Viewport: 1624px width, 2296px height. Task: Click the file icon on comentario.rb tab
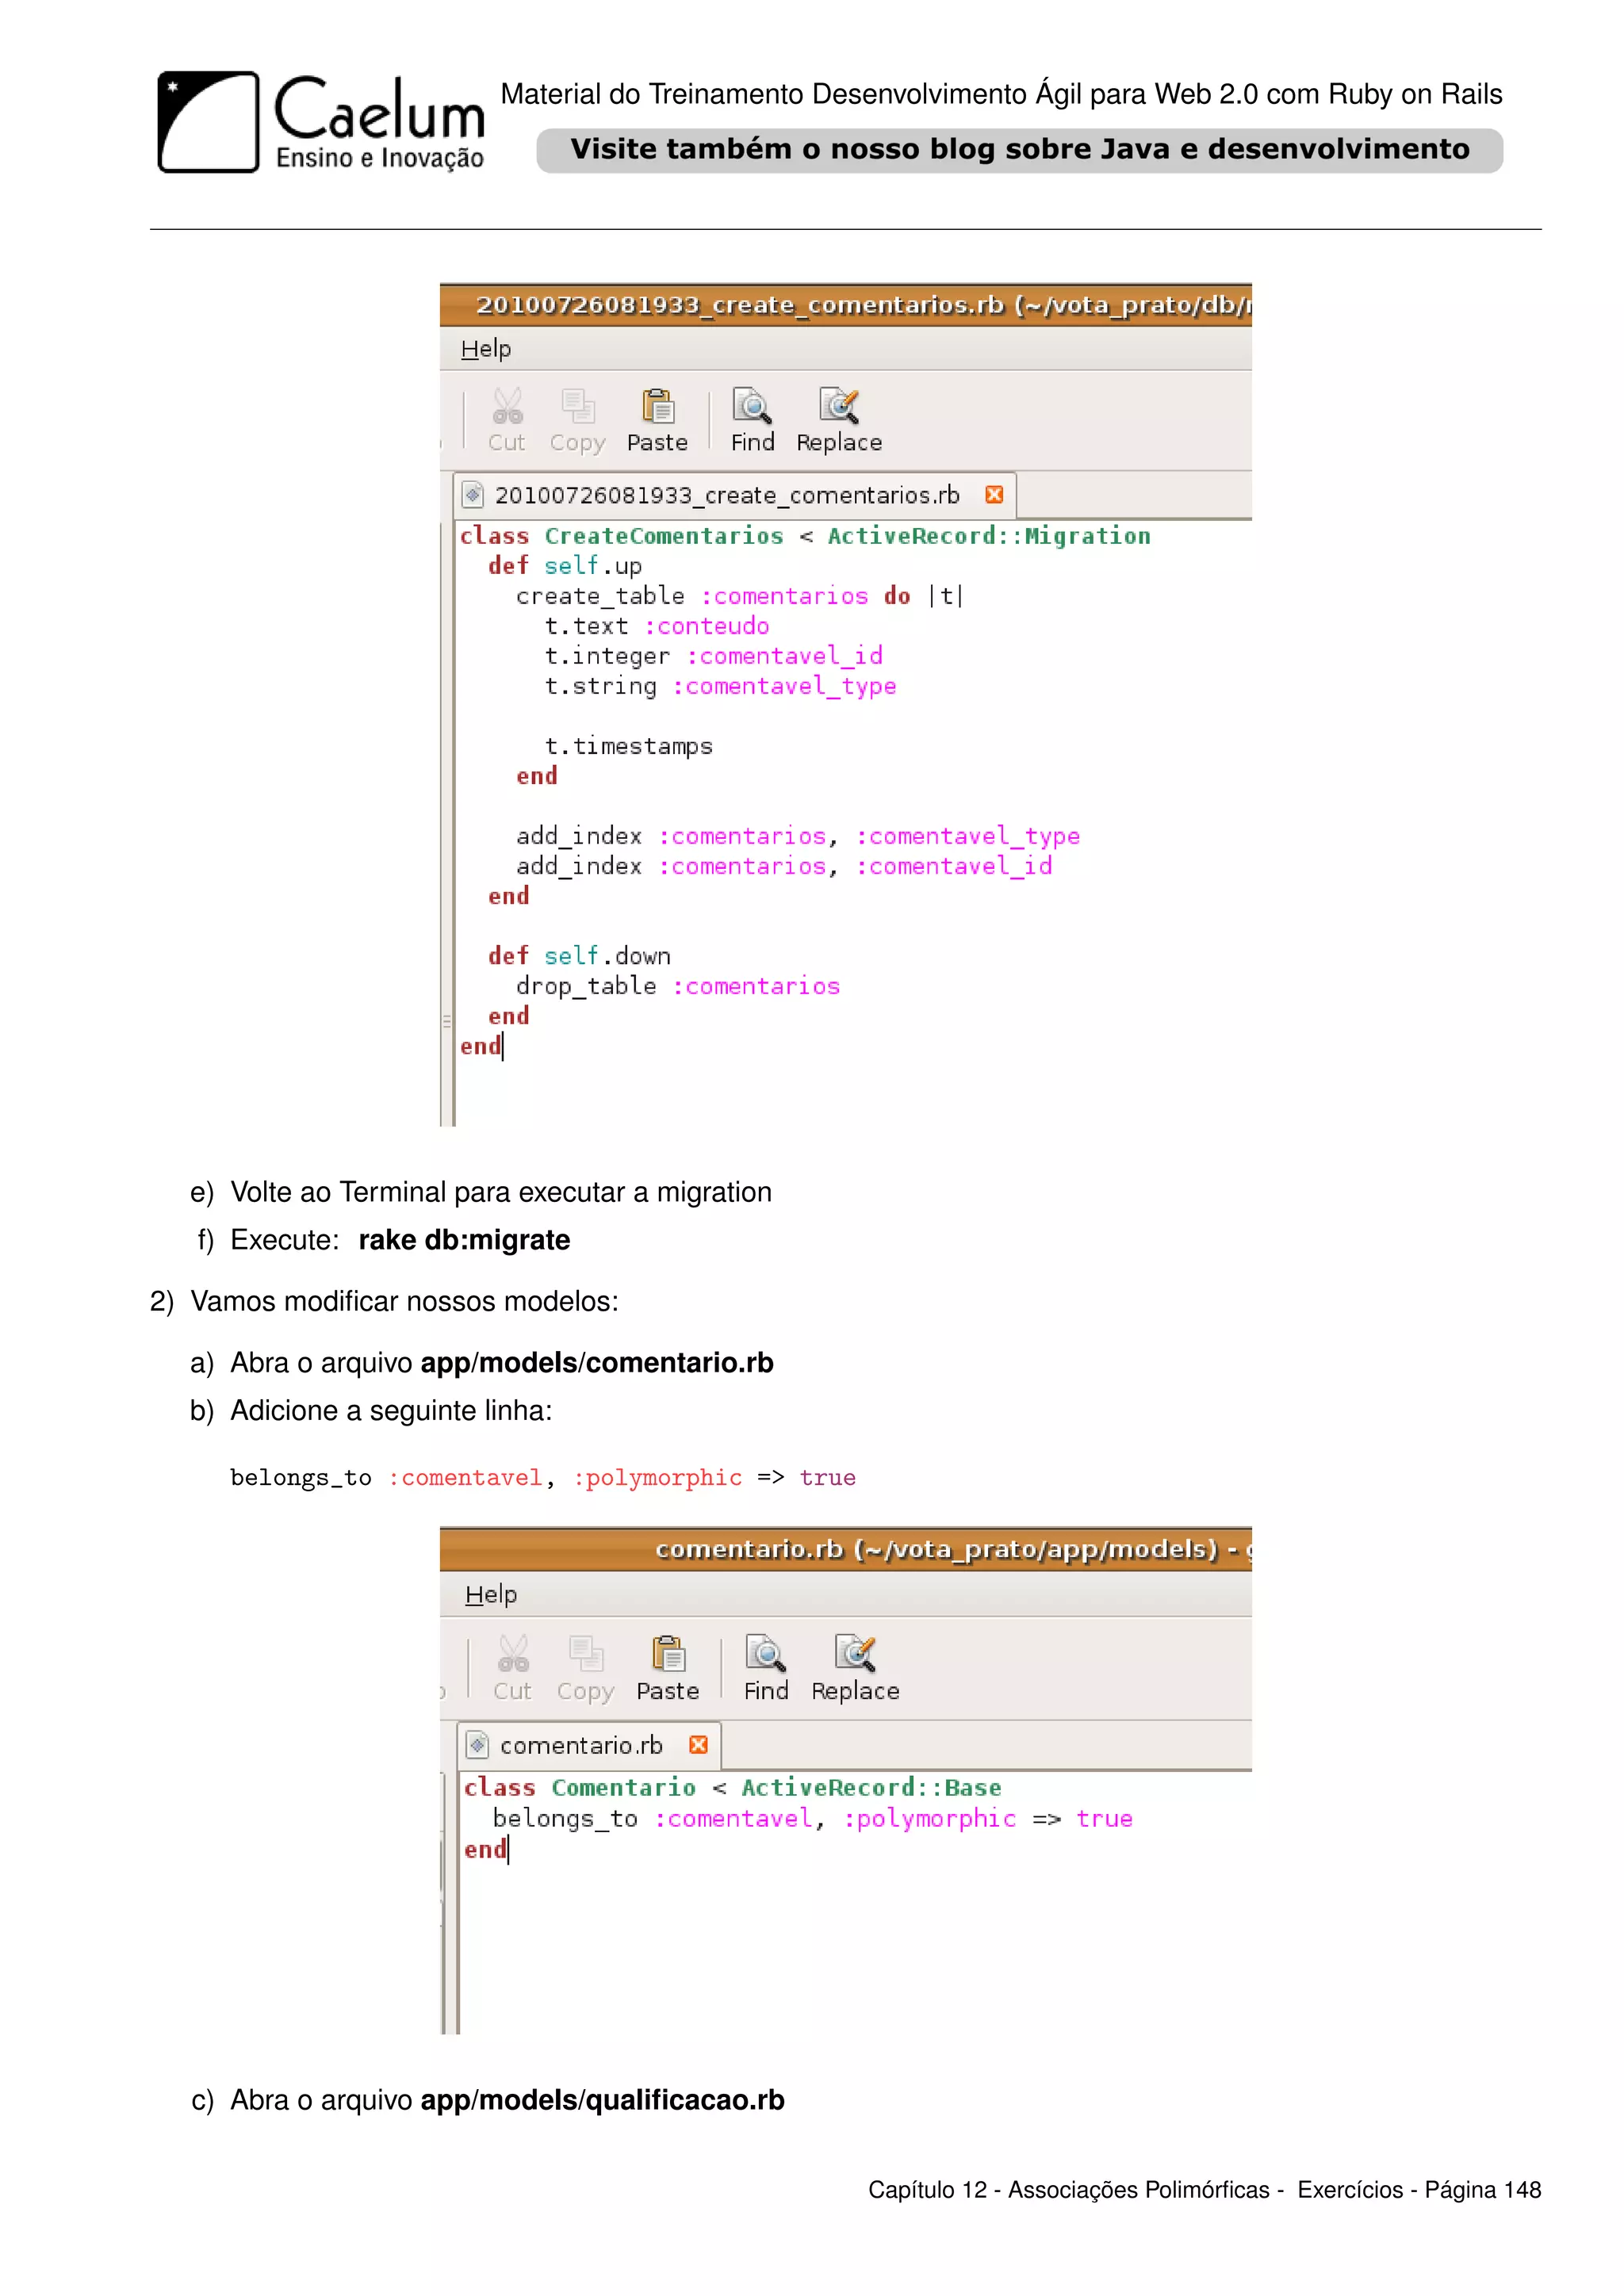click(478, 1745)
